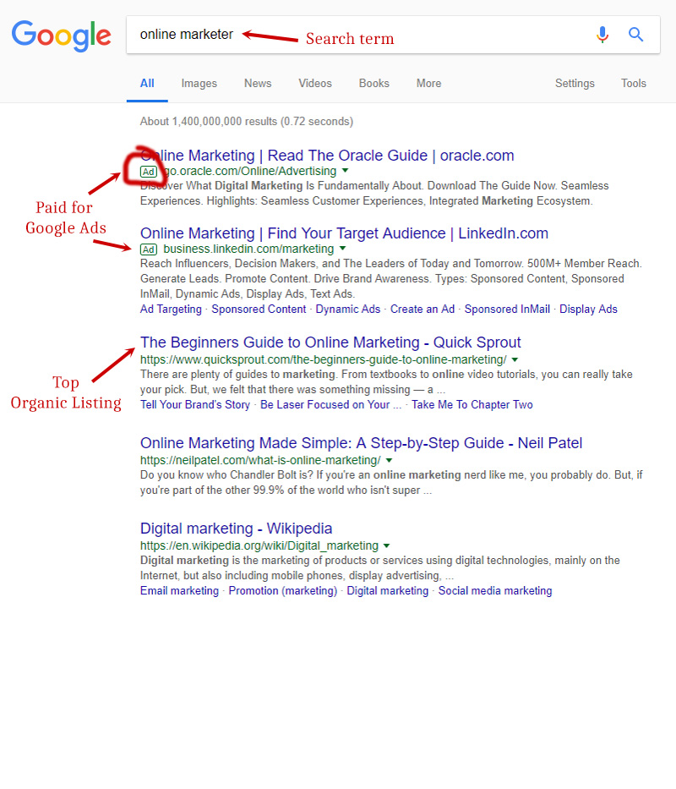Click the neilpatel.com green URL text
The width and height of the screenshot is (676, 789).
point(260,460)
